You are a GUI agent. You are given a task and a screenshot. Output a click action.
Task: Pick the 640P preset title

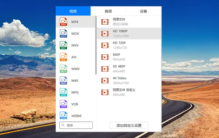(116, 55)
